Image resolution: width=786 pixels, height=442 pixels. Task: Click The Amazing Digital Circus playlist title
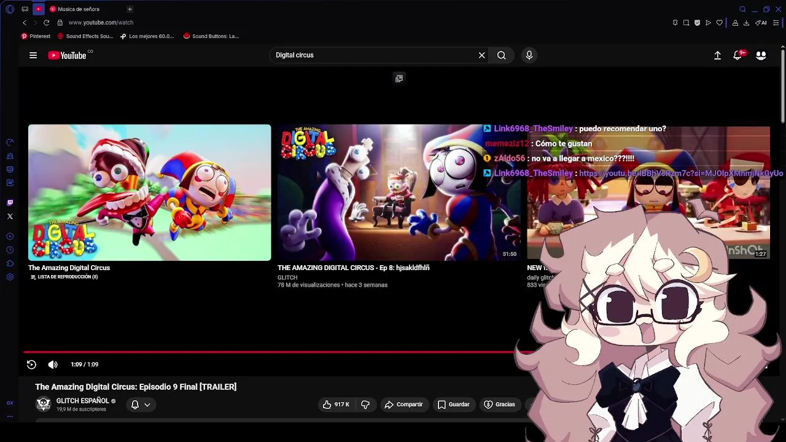pos(69,268)
